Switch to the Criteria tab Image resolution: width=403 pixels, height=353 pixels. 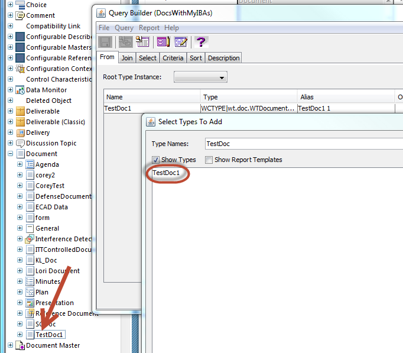click(173, 58)
